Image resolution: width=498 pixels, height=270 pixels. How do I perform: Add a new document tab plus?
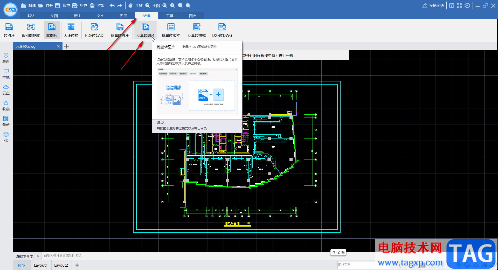pos(67,46)
